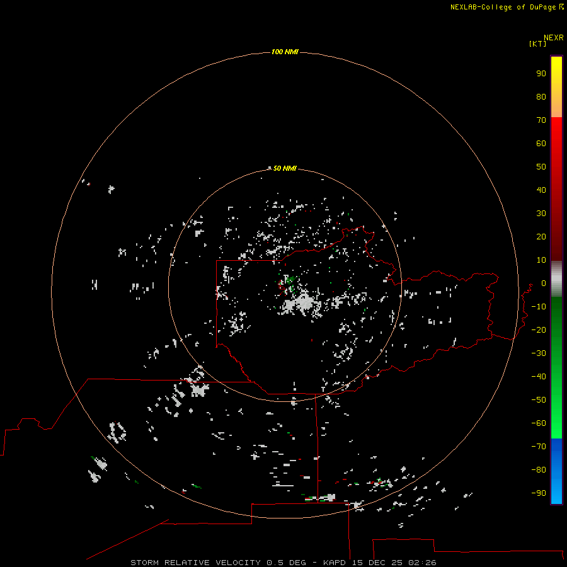The height and width of the screenshot is (567, 567).
Task: Click the -50 value on the velocity scale
Action: coord(539,400)
